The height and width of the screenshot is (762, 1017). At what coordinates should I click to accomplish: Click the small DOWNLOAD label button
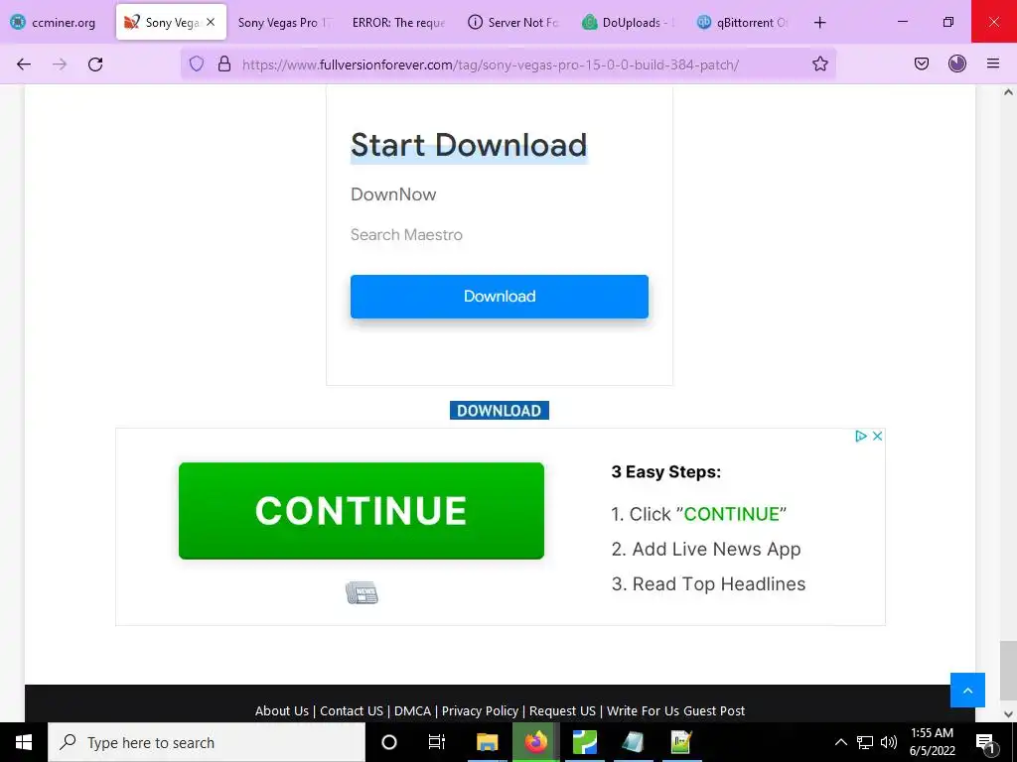(x=500, y=410)
